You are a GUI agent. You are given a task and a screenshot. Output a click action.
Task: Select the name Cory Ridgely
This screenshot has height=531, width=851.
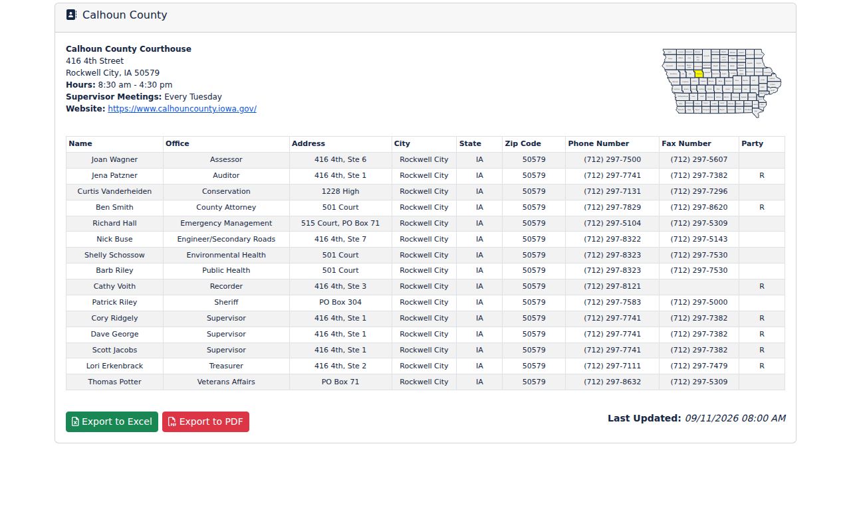[114, 319]
